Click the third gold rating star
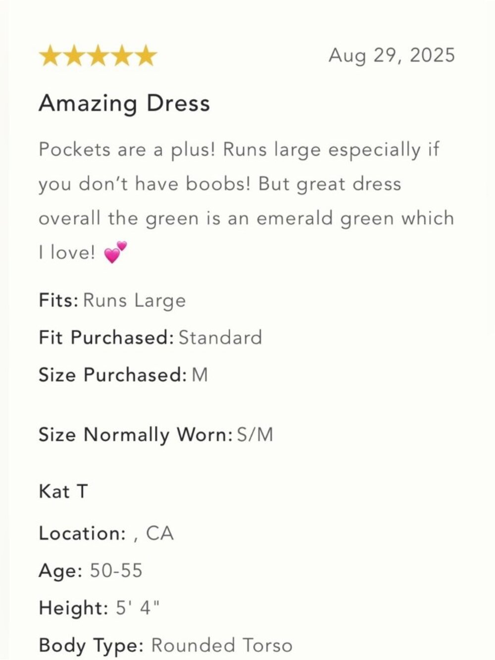 [98, 55]
